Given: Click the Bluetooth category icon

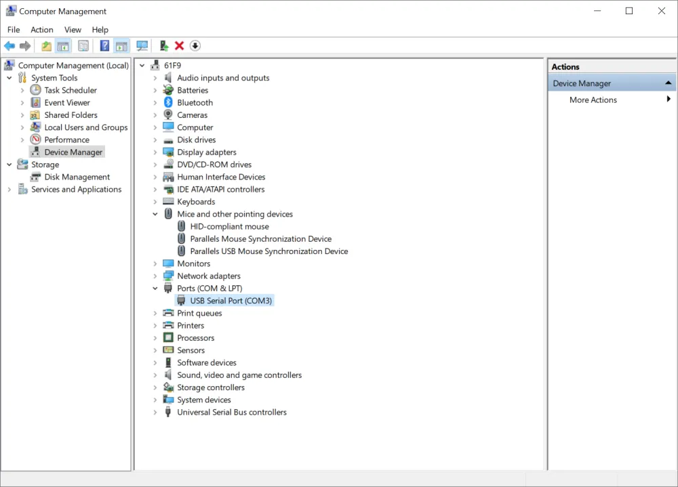Looking at the screenshot, I should pyautogui.click(x=168, y=102).
